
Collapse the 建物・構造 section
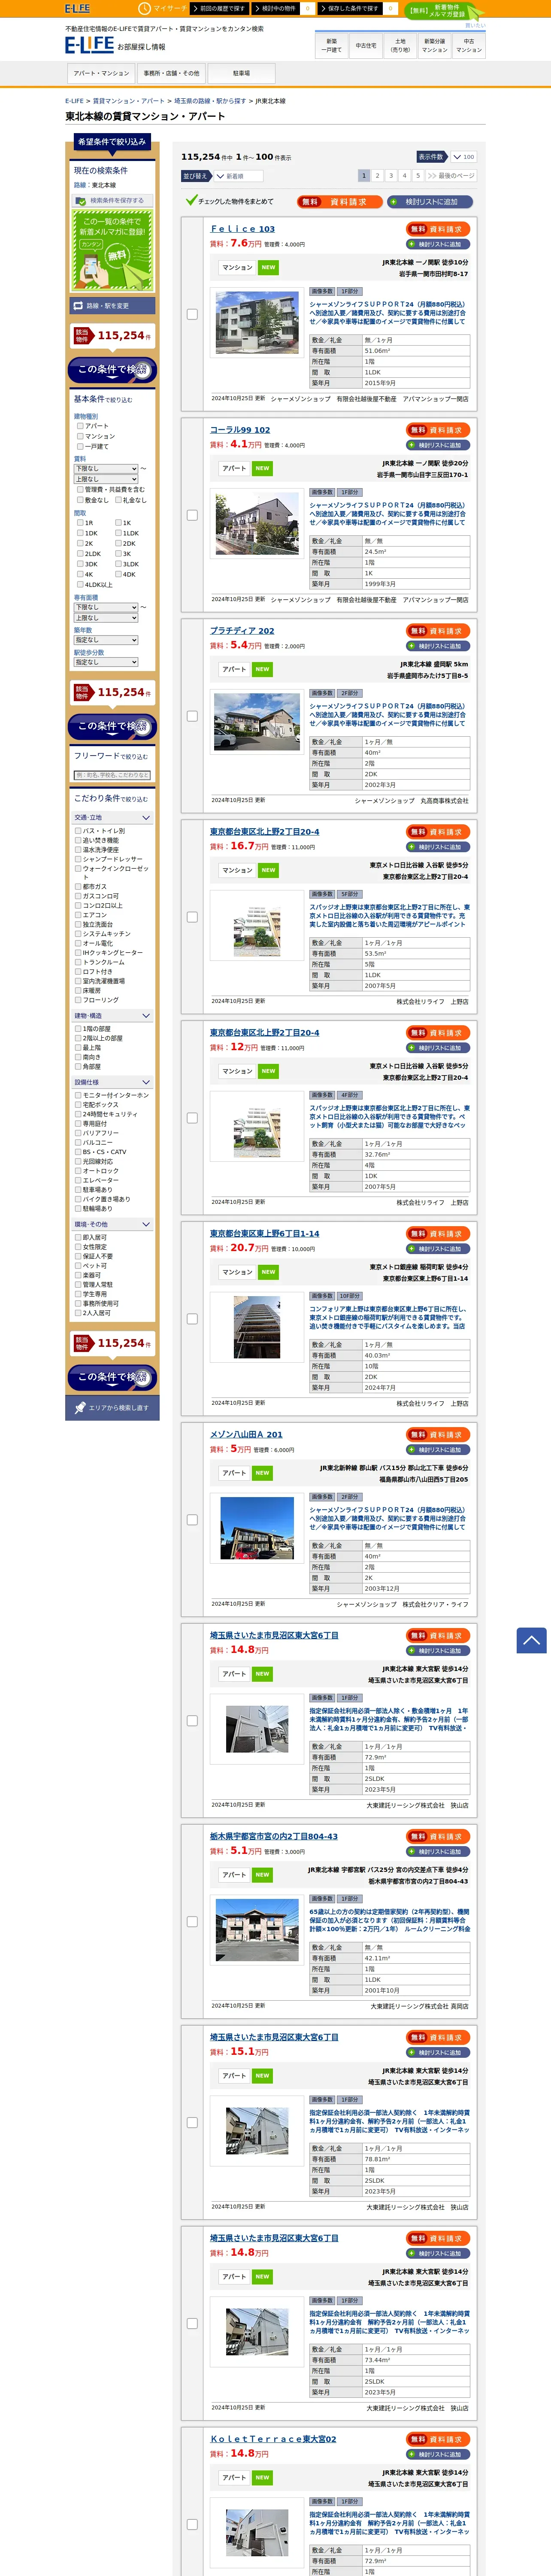(x=112, y=1016)
